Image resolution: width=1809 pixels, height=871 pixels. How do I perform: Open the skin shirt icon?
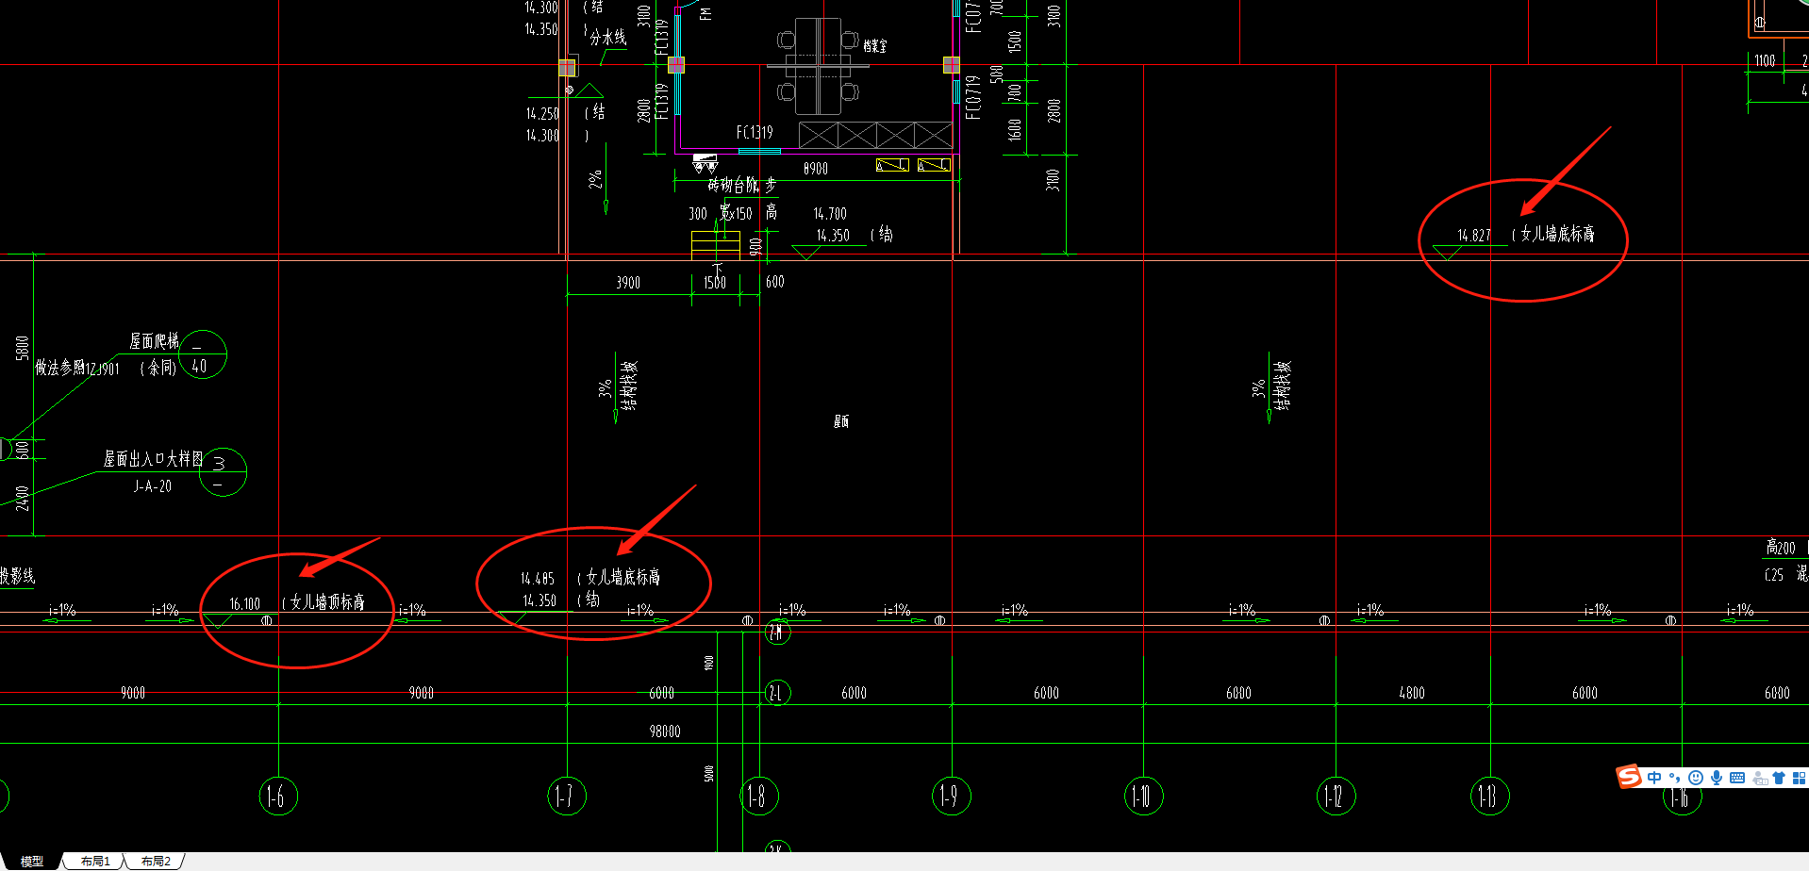[x=1779, y=778]
